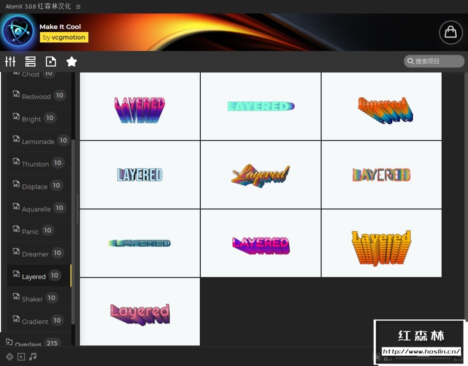This screenshot has height=366, width=468.
Task: Select the Gradient category
Action: click(39, 320)
